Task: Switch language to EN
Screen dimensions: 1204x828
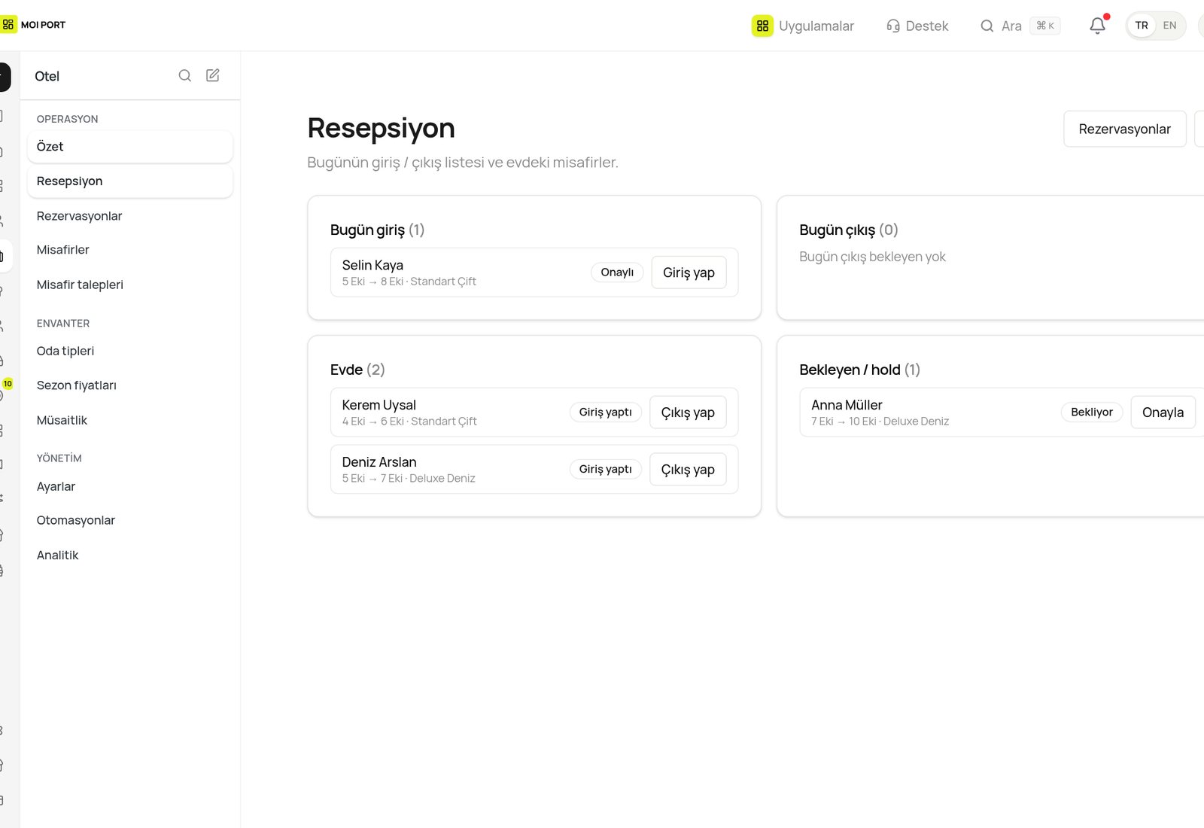Action: pyautogui.click(x=1169, y=26)
